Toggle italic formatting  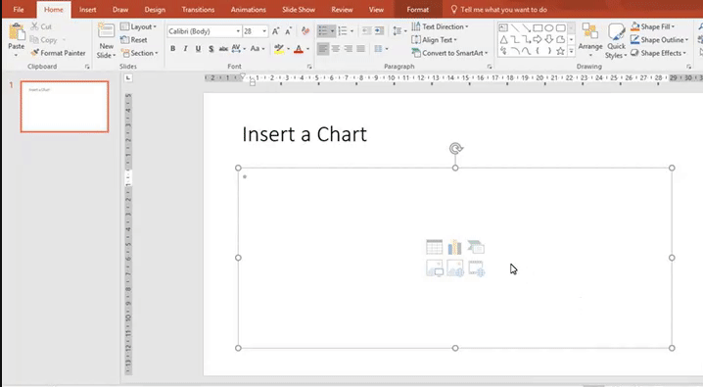click(185, 48)
